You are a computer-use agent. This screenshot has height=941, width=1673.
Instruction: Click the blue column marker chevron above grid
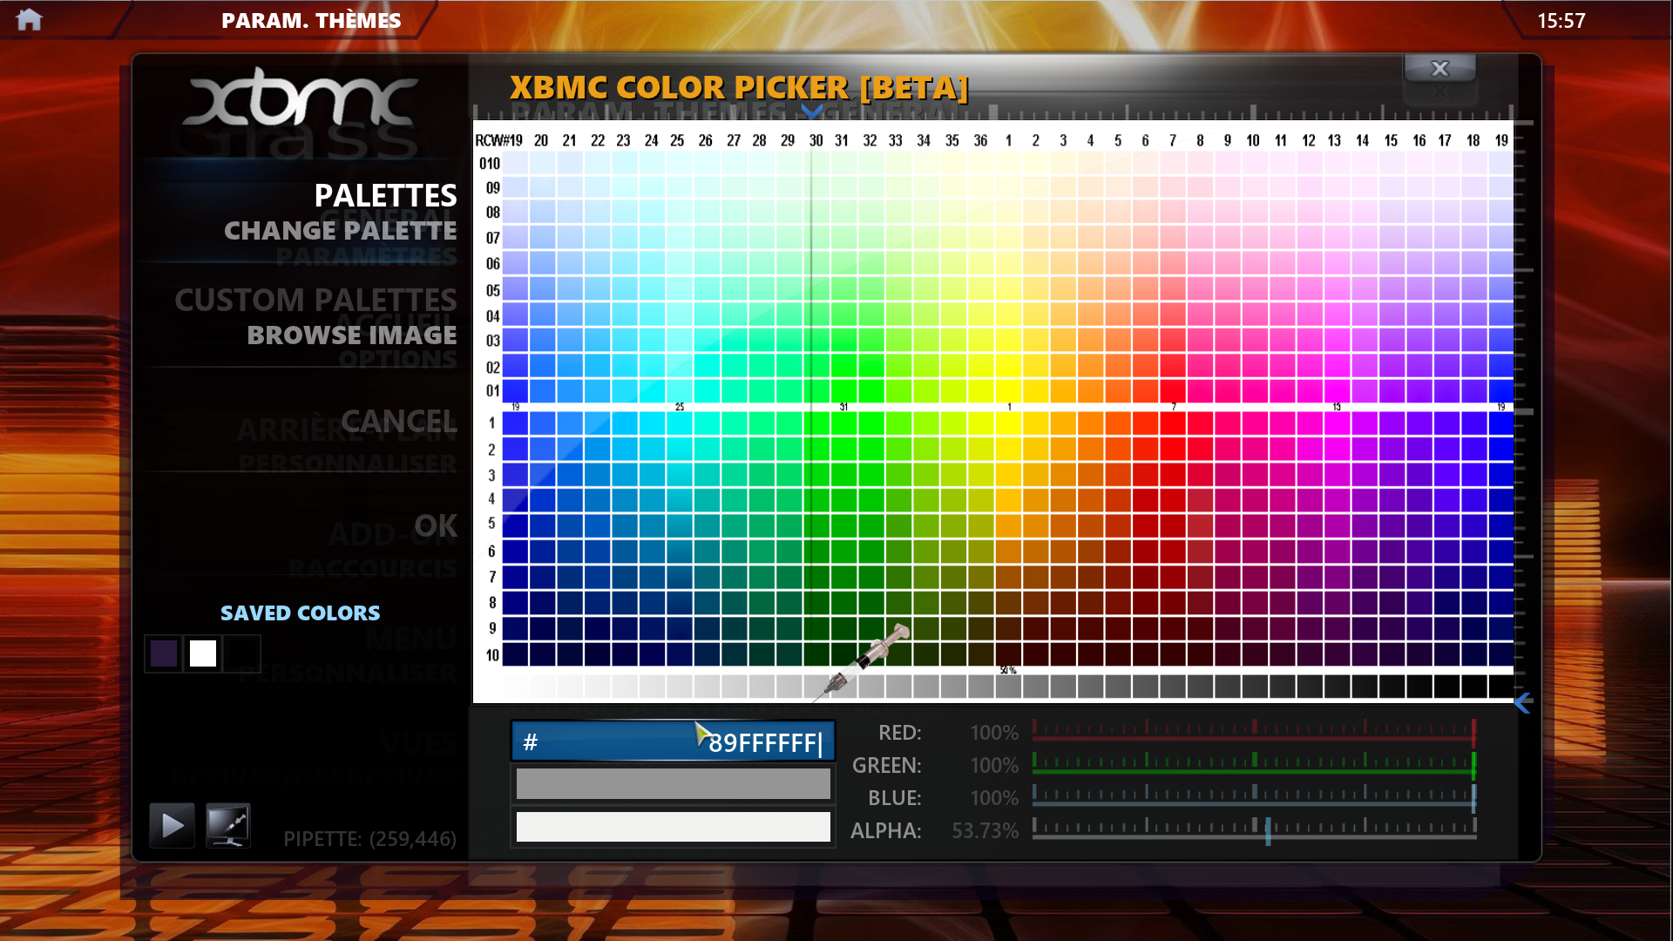811,112
